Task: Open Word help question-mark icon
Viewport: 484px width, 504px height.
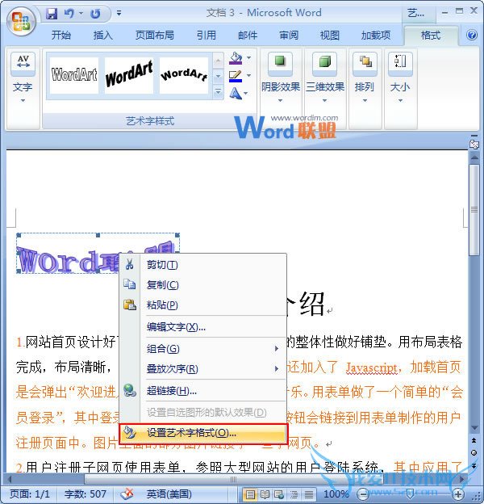Action: click(471, 35)
